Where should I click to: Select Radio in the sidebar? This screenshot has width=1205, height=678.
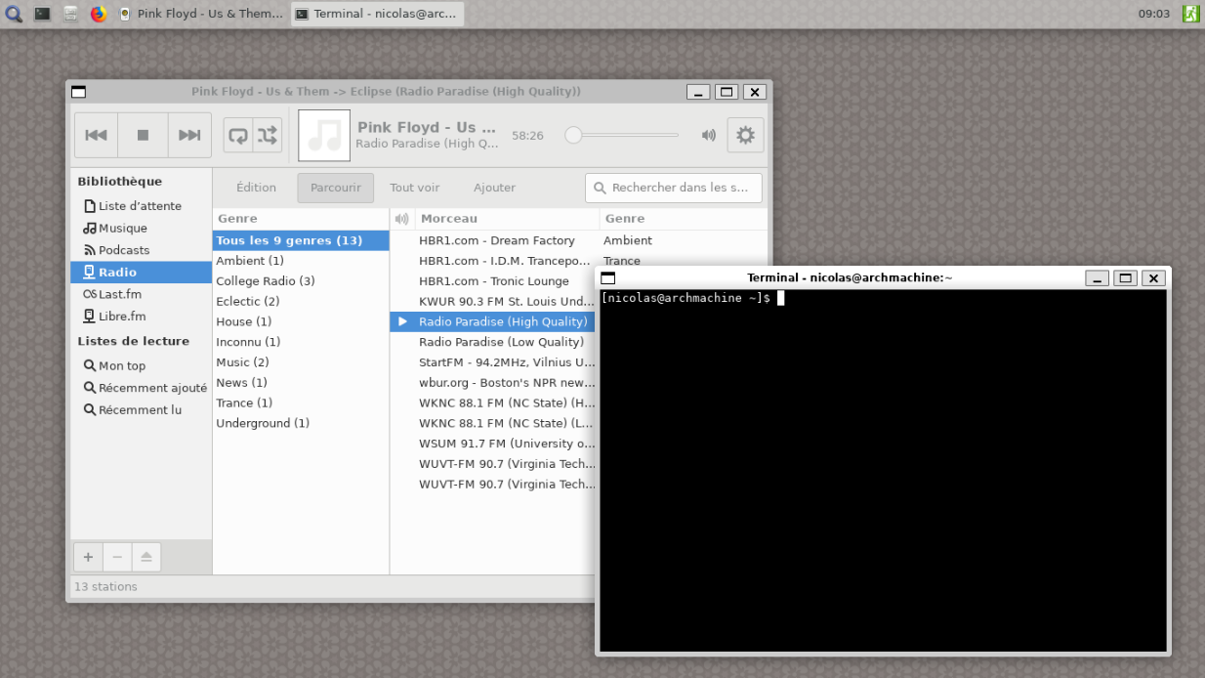point(141,273)
